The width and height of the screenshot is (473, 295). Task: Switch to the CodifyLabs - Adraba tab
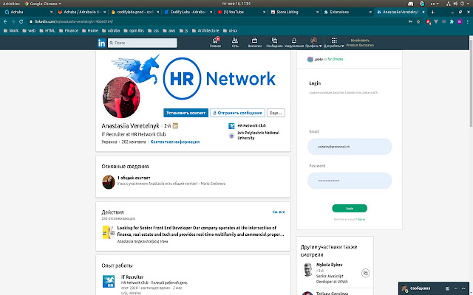(x=188, y=12)
